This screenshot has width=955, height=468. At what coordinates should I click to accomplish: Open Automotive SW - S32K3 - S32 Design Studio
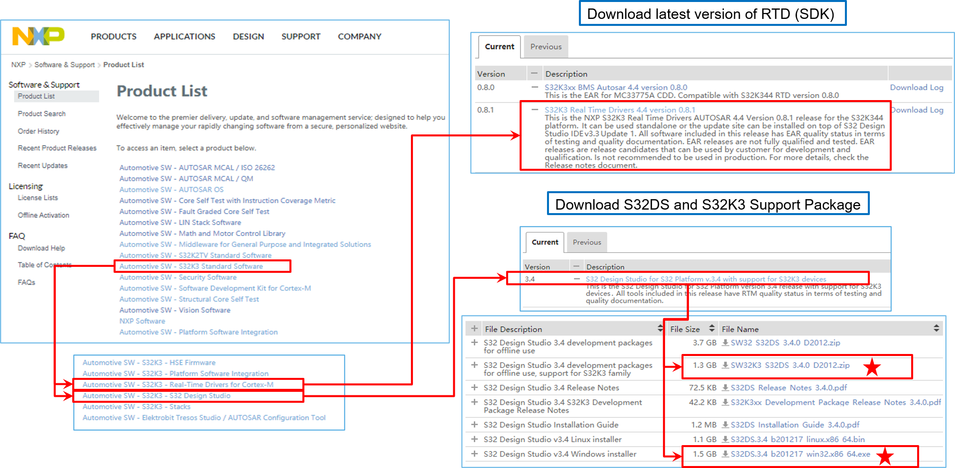pos(156,396)
